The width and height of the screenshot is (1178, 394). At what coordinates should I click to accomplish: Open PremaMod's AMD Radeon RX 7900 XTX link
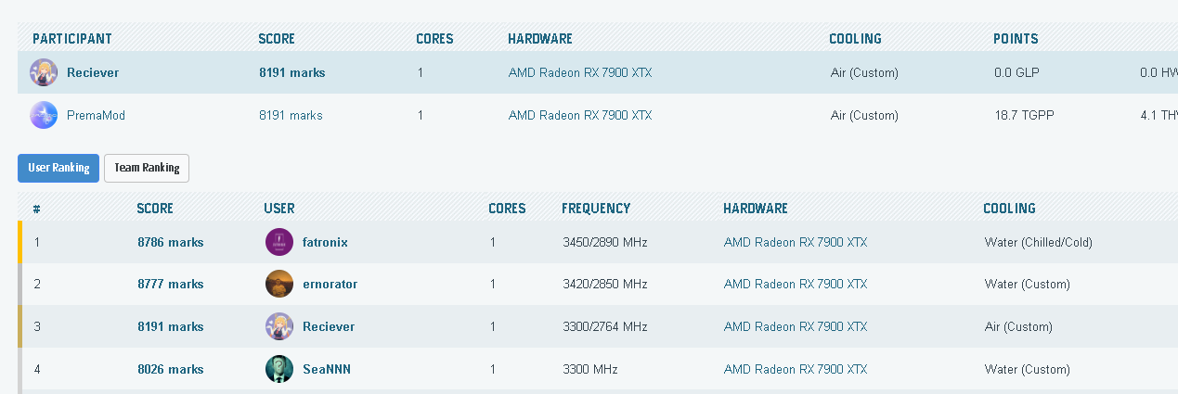tap(580, 115)
